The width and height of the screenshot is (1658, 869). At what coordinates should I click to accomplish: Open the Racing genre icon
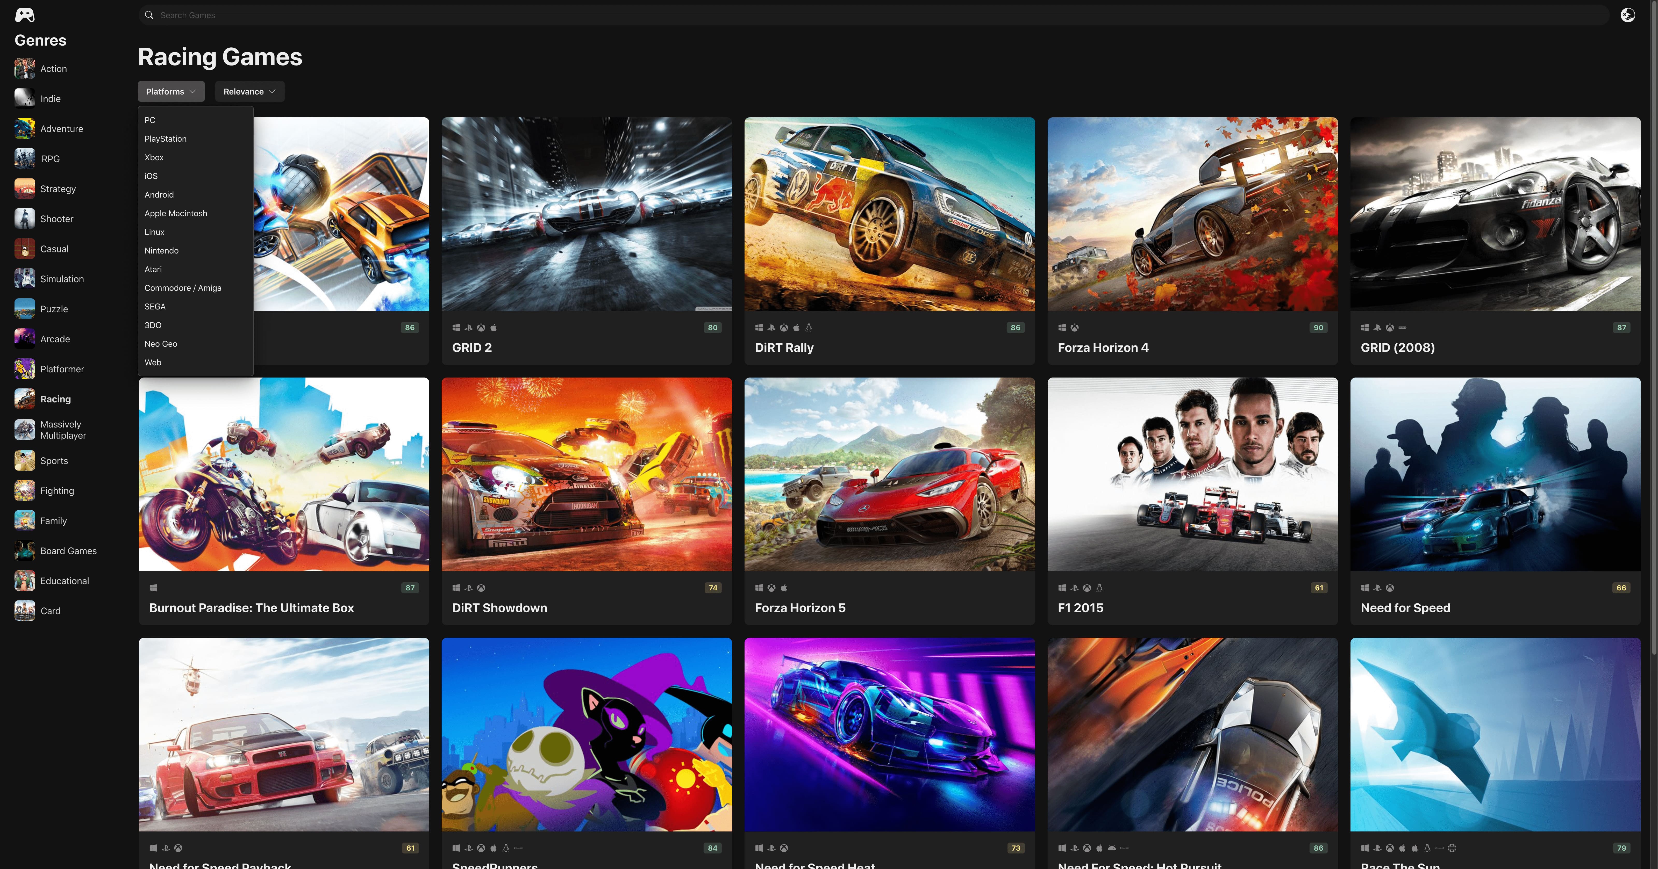coord(25,399)
